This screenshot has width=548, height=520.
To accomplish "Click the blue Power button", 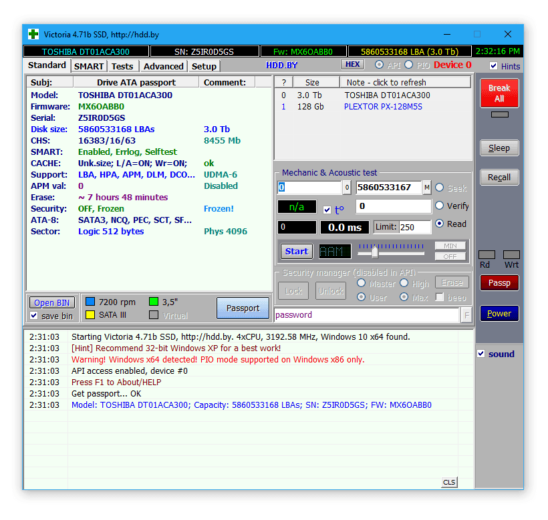I will click(x=499, y=313).
